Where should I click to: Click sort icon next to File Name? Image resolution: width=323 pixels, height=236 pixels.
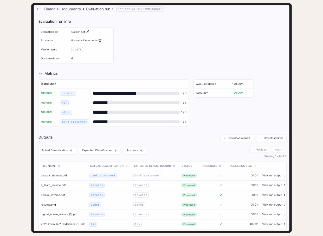(x=59, y=166)
